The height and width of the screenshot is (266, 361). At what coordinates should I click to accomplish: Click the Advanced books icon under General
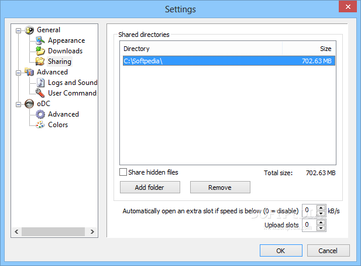point(29,72)
